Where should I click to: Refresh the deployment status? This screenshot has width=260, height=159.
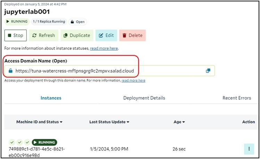[x=44, y=35]
